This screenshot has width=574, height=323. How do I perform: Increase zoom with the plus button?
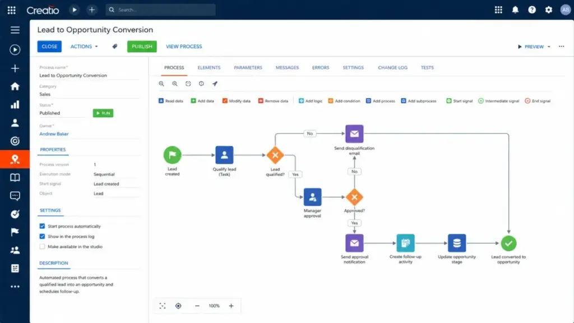tap(231, 306)
